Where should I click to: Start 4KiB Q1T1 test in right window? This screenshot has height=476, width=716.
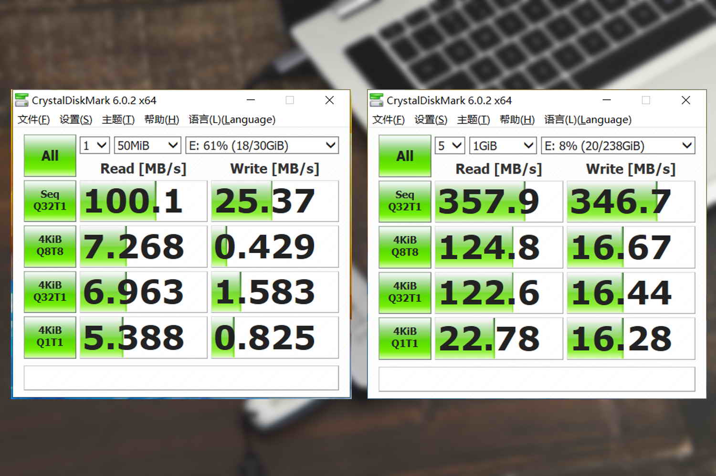[405, 338]
